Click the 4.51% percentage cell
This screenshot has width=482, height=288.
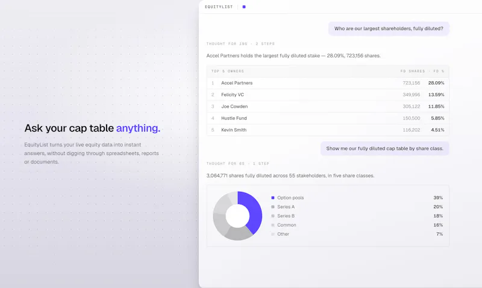pyautogui.click(x=437, y=130)
